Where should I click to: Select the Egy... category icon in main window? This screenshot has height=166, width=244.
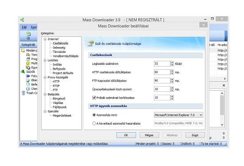(28, 67)
